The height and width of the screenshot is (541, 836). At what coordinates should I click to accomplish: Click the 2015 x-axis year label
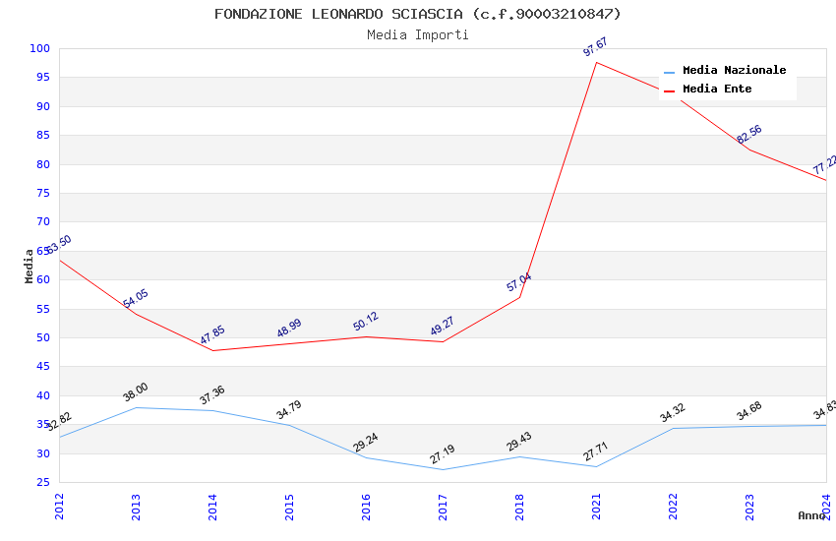(289, 507)
